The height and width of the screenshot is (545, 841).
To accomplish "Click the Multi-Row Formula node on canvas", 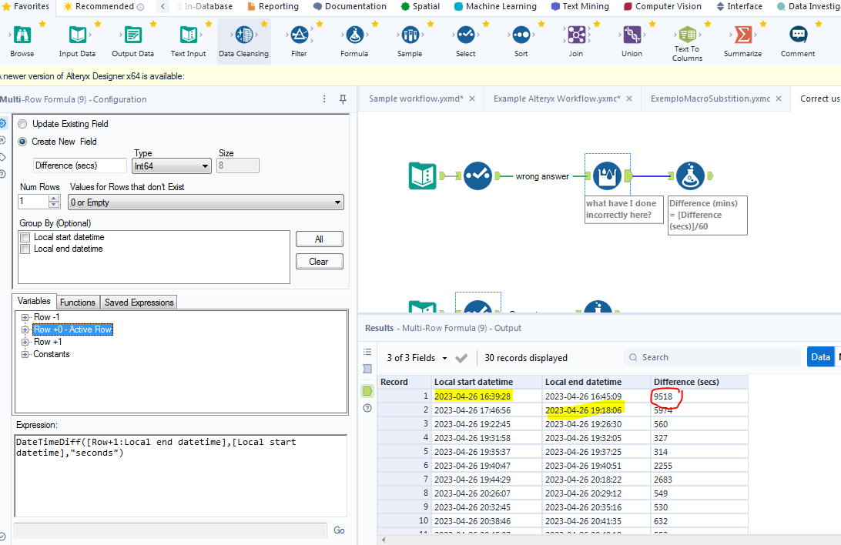I will pyautogui.click(x=607, y=176).
